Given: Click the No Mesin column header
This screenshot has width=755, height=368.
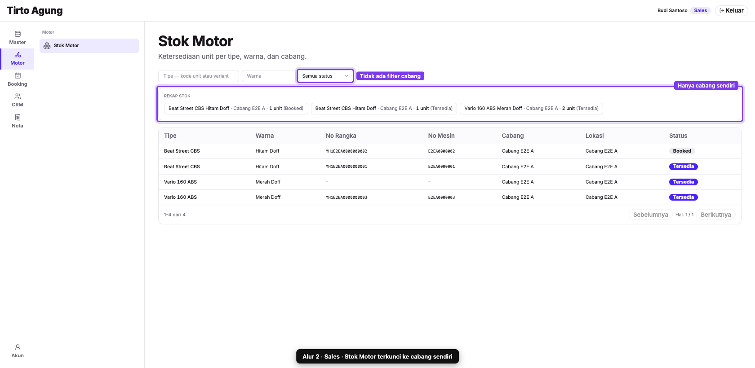Looking at the screenshot, I should [x=441, y=136].
